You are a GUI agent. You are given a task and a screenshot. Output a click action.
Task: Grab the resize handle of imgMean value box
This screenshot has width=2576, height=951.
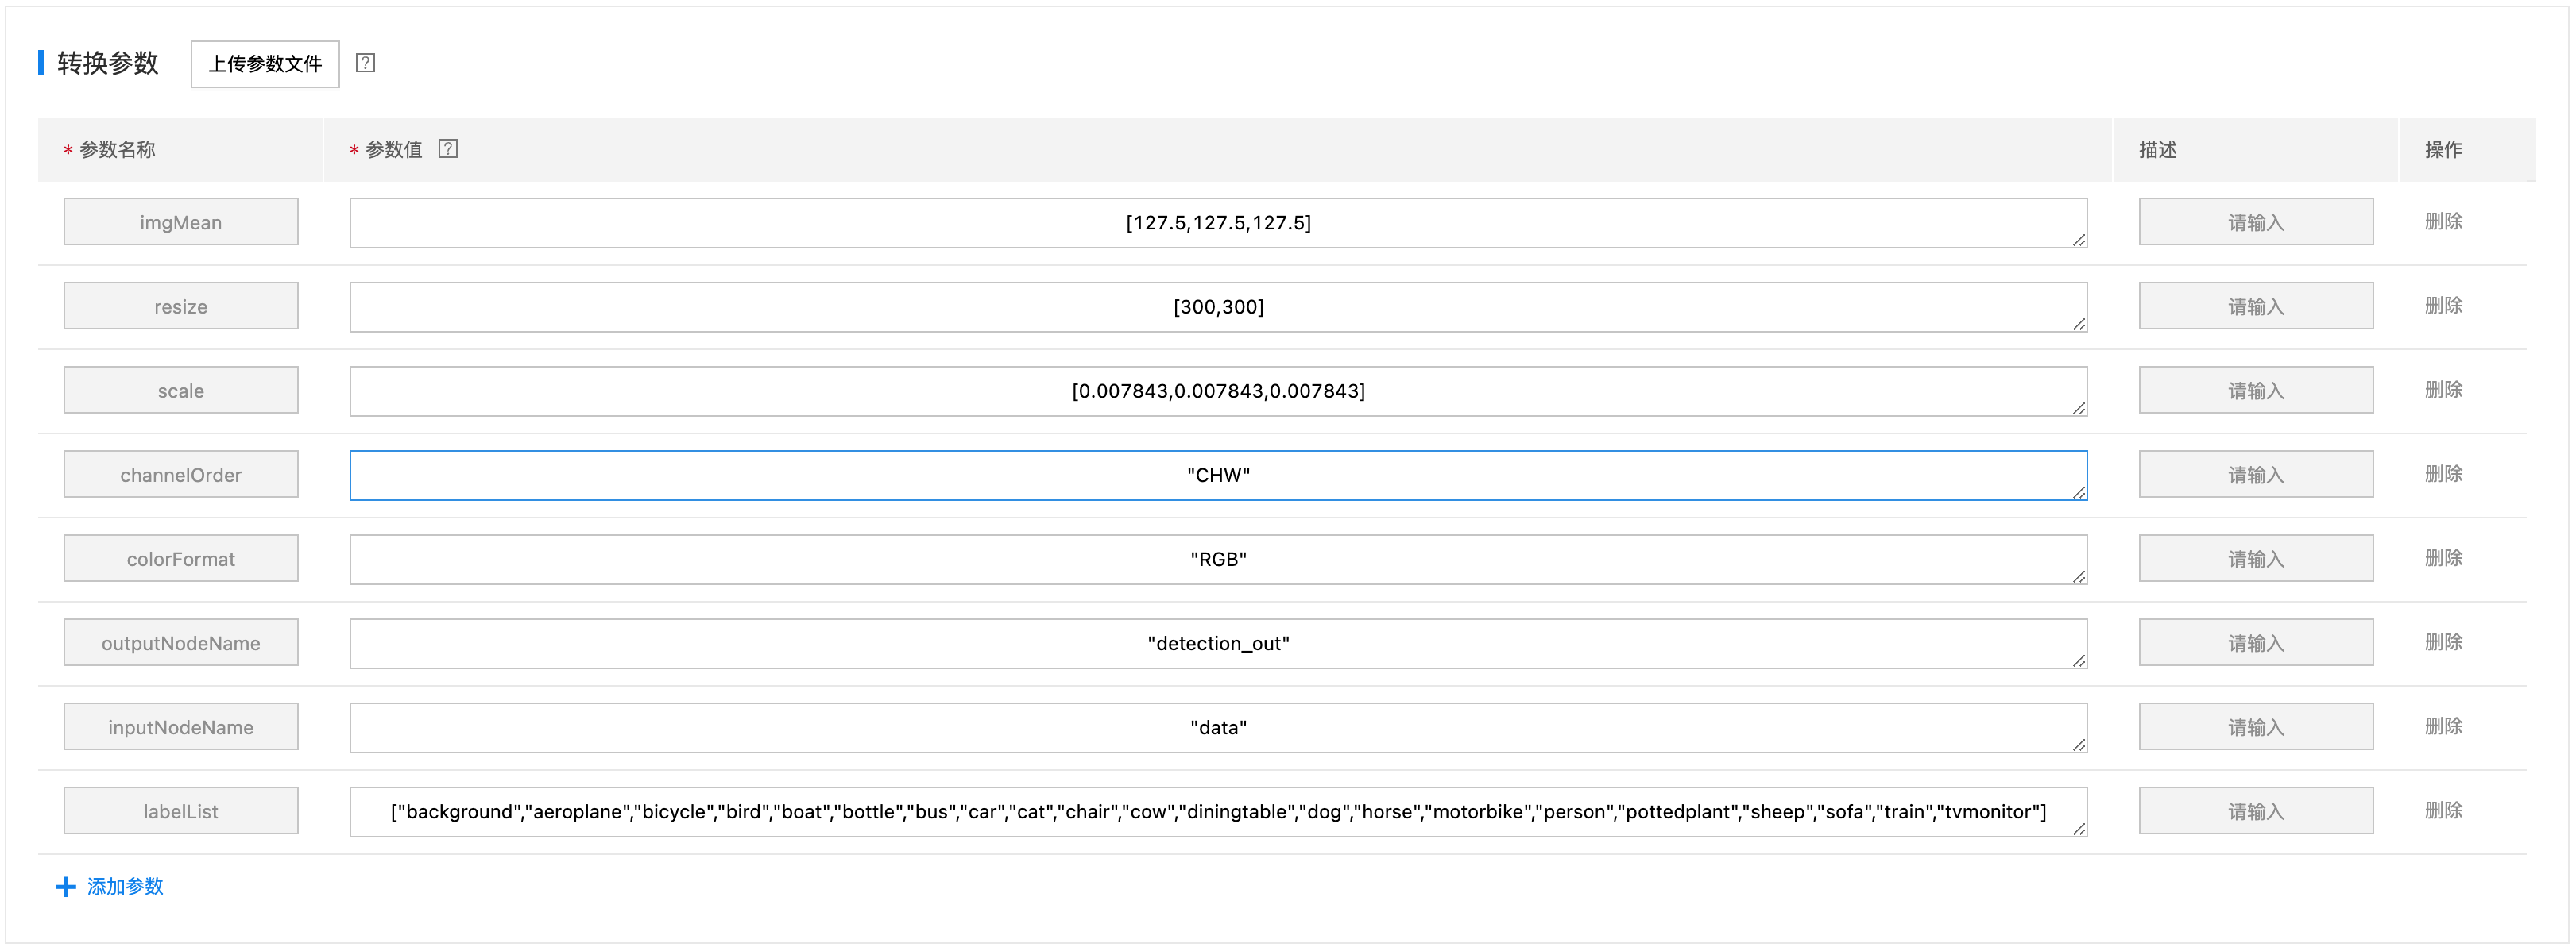[x=2079, y=240]
